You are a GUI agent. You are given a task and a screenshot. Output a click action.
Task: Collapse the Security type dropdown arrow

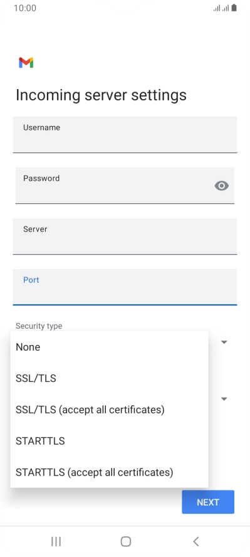pos(224,342)
